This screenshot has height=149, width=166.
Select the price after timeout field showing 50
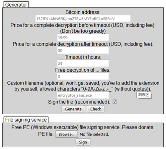tap(83, 51)
